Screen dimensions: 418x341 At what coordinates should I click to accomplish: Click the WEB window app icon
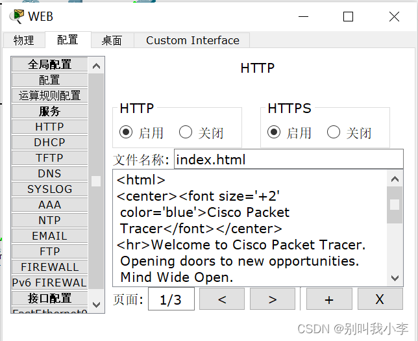16,16
